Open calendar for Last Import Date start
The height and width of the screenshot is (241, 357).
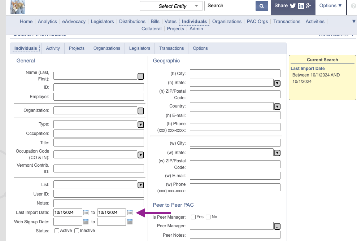click(x=86, y=212)
